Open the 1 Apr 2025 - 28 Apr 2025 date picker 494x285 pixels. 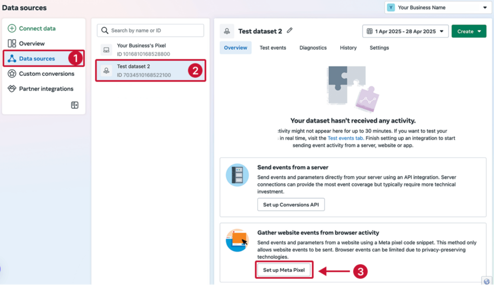(405, 31)
